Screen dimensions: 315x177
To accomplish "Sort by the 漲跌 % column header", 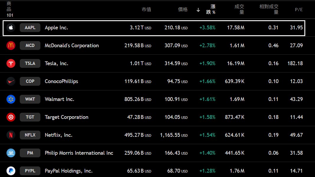I will point(211,9).
